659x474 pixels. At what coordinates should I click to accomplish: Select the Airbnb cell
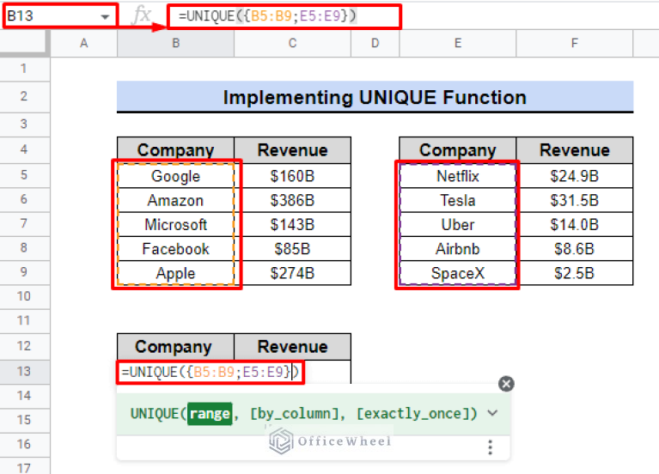(x=458, y=249)
